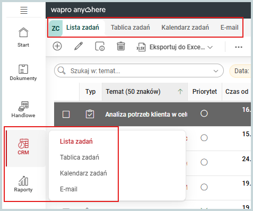
Task: Click the ascending sort arrow on Temat column
Action: click(x=180, y=92)
